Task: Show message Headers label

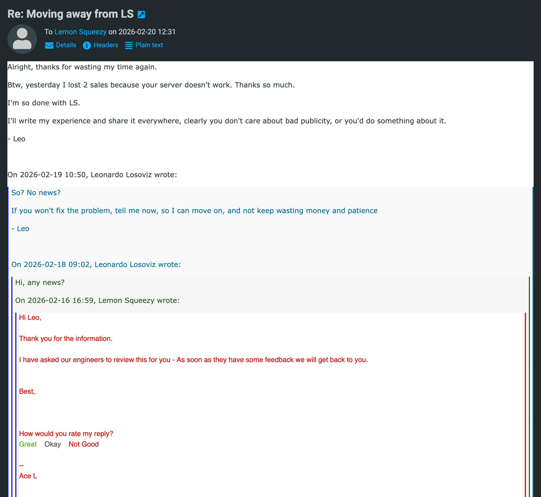Action: 106,45
